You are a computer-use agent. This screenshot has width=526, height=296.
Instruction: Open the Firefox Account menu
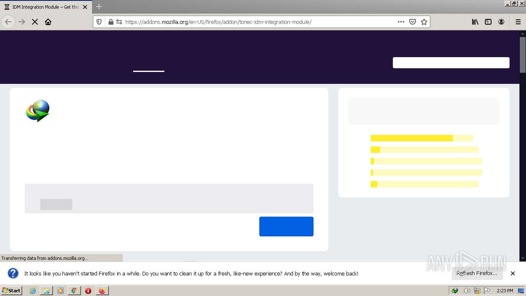pos(501,22)
